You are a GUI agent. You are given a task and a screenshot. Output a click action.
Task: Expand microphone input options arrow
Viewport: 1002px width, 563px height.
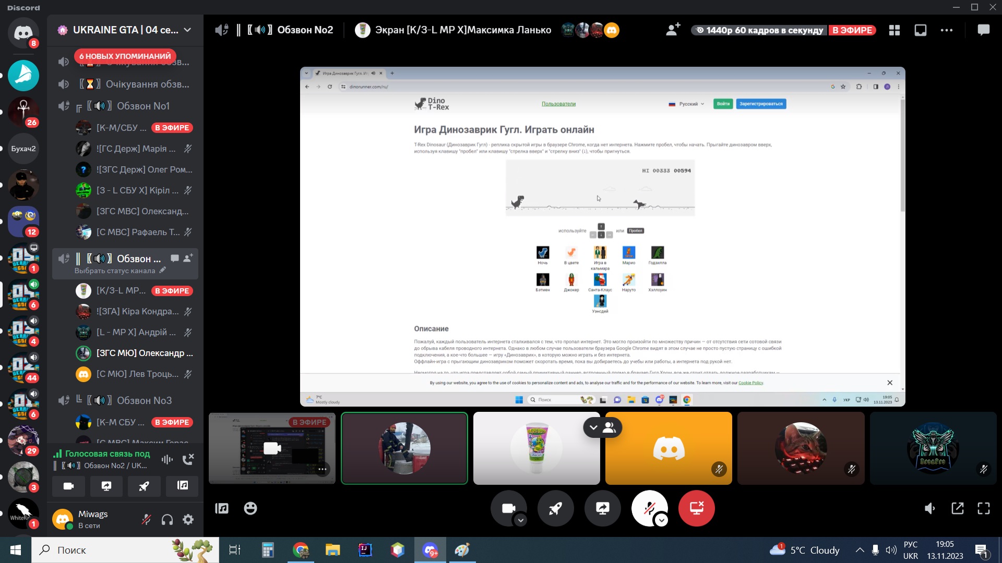tap(661, 520)
